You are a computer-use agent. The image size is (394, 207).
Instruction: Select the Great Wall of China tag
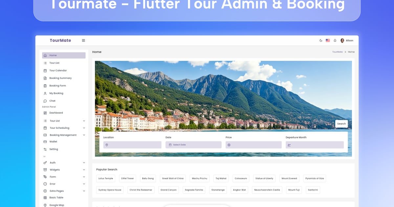(173, 178)
